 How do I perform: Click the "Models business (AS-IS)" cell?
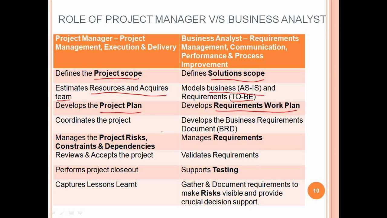(228, 92)
